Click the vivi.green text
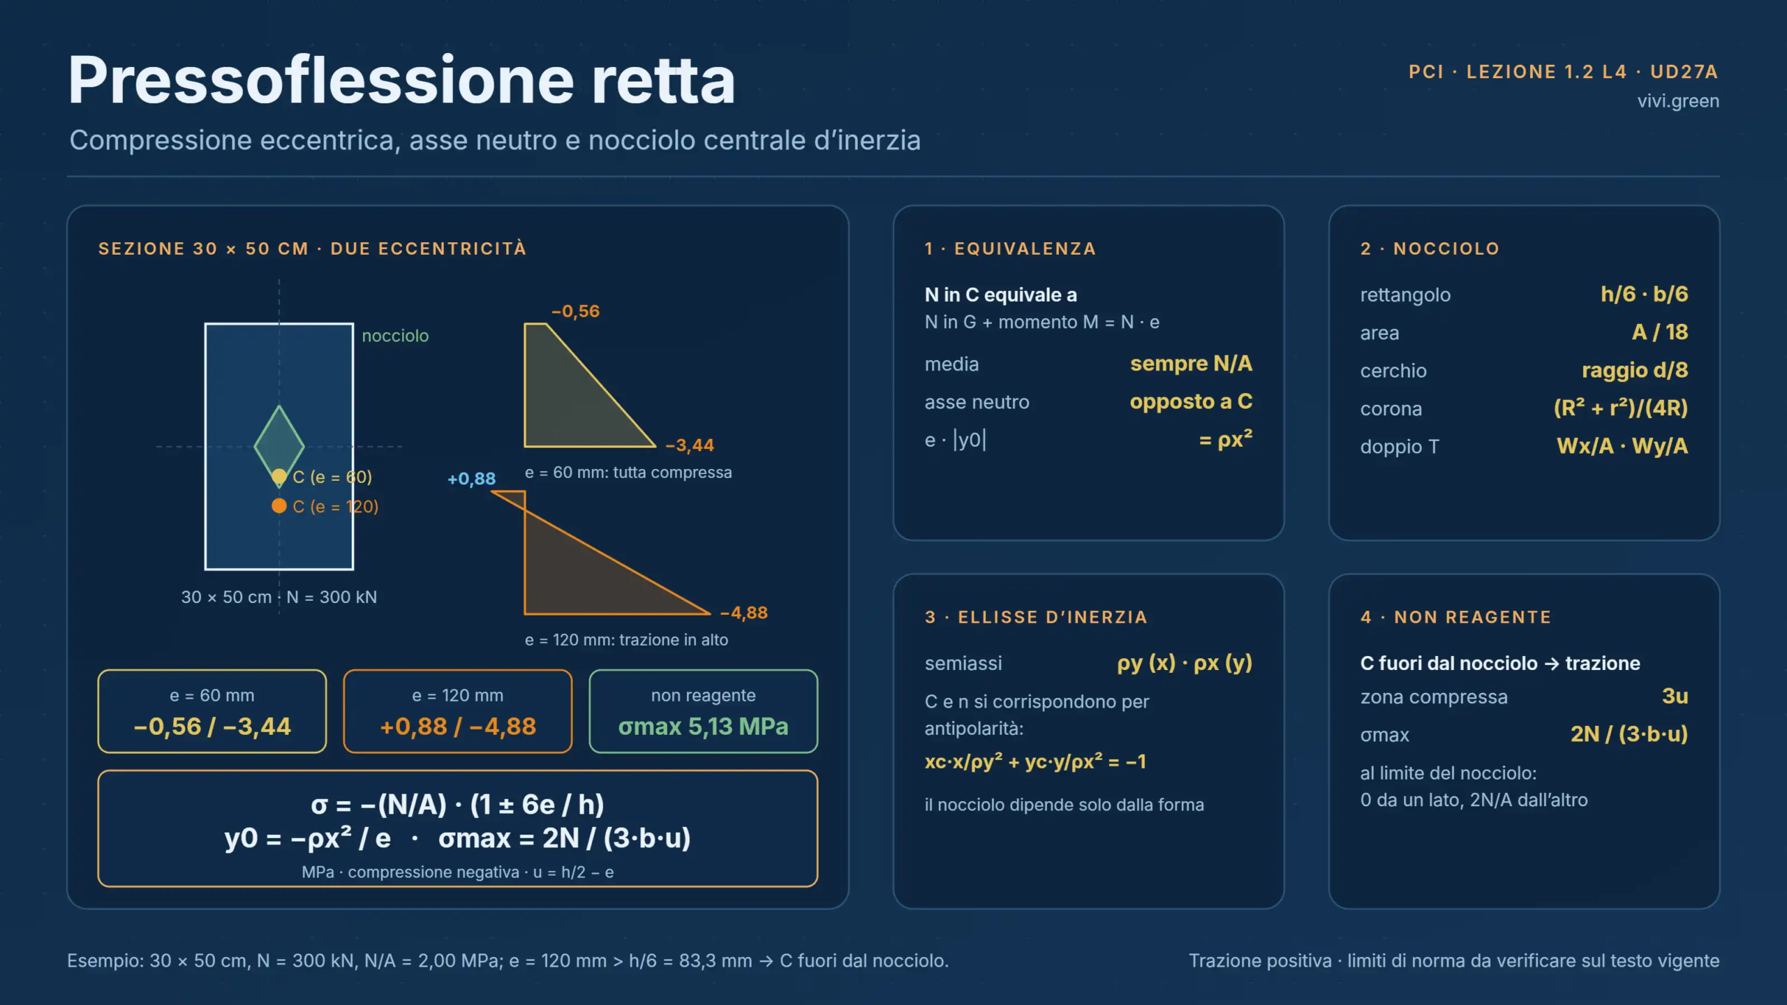This screenshot has width=1787, height=1005. coord(1678,101)
